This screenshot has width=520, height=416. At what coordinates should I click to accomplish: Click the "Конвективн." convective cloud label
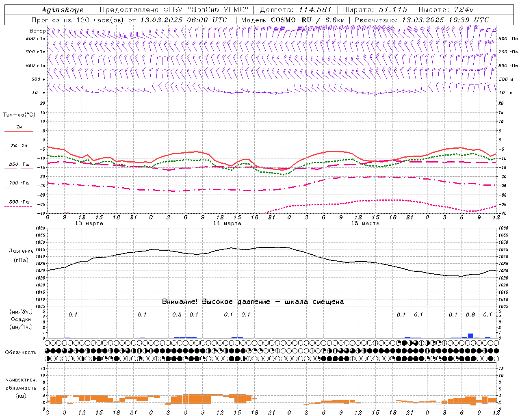[21, 380]
